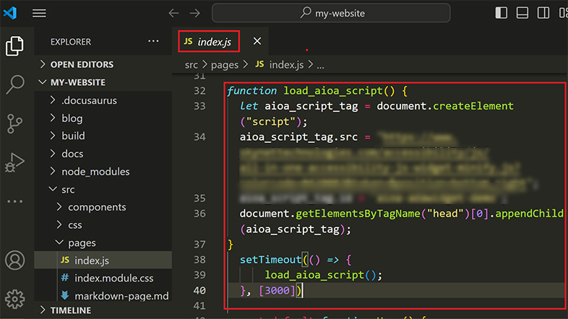Click line number 32 in gutter
The image size is (568, 319).
coord(199,90)
